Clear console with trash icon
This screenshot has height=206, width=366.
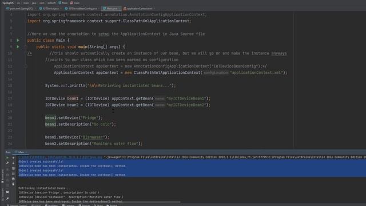[13, 184]
